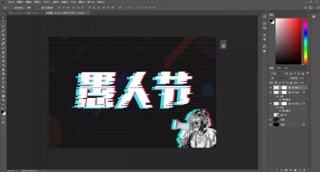Open the Auto-Select target dropdown
The image size is (320, 172).
coord(31,8)
